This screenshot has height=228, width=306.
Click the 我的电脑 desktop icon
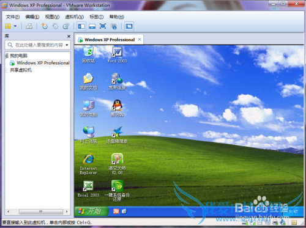pos(88,108)
